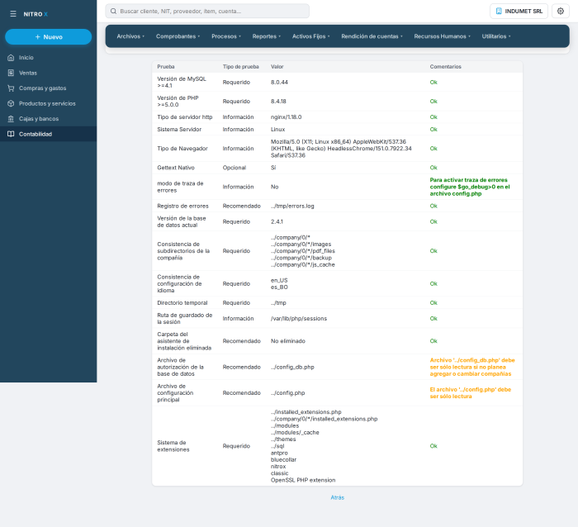Go to Inicio in the sidebar

tap(48, 58)
